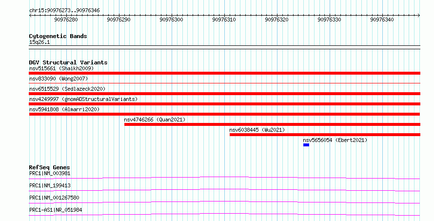Click the PRC1-AS1|NR_051984 gene label
The width and height of the screenshot is (434, 221).
point(56,210)
